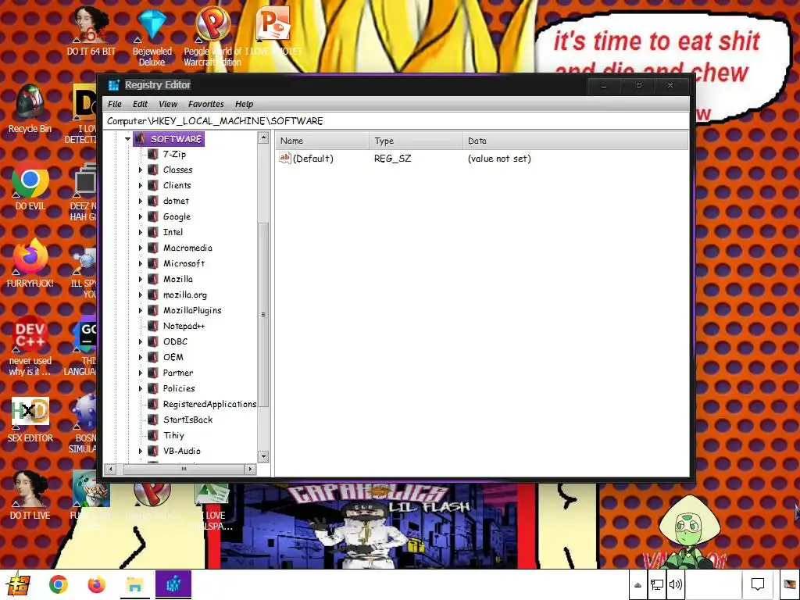Open the File menu in Registry Editor
The image size is (800, 600).
[115, 104]
